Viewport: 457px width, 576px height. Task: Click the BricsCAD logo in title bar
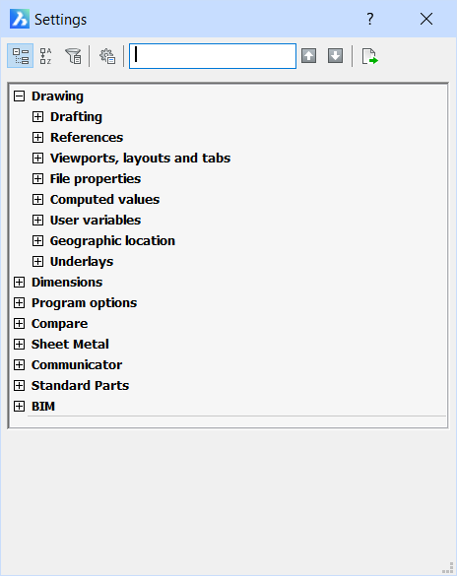click(20, 19)
